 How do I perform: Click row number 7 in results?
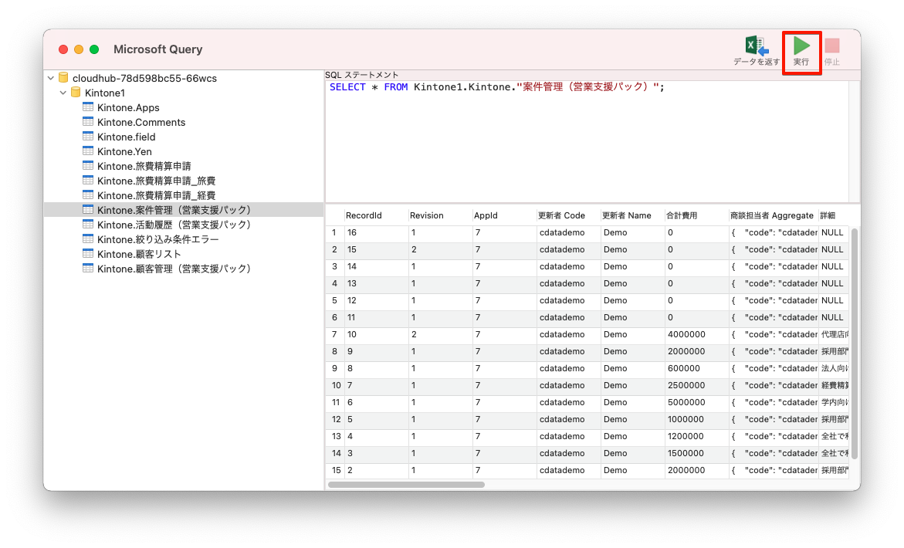click(x=333, y=334)
